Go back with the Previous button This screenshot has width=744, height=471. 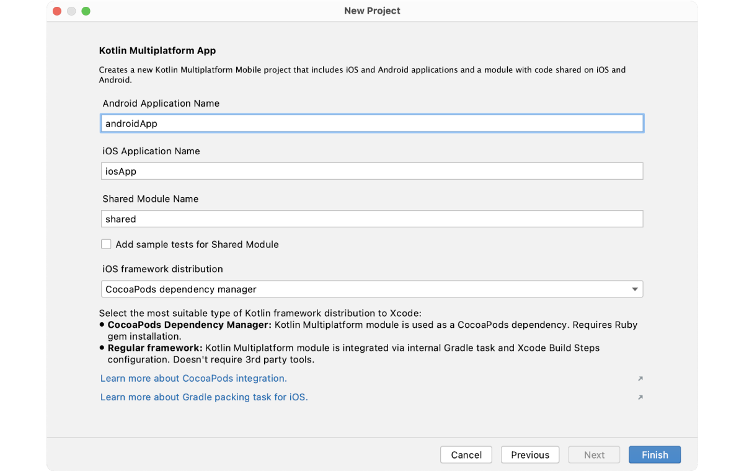(x=530, y=455)
